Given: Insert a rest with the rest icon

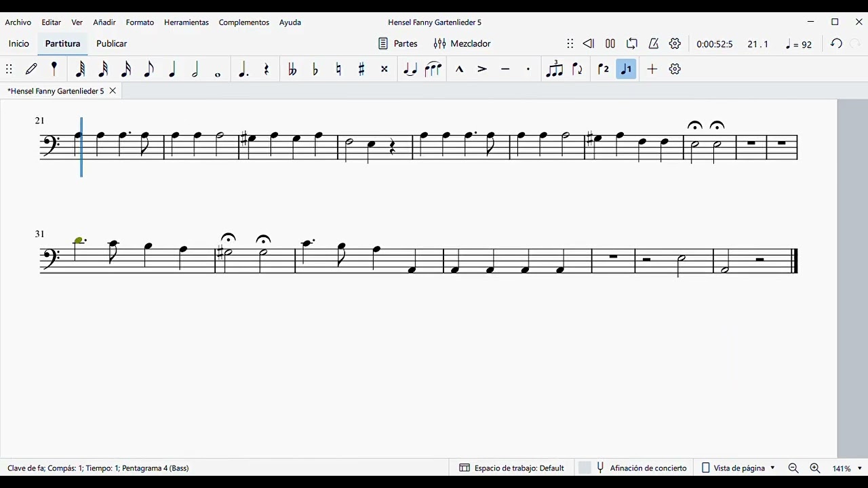Looking at the screenshot, I should [266, 69].
